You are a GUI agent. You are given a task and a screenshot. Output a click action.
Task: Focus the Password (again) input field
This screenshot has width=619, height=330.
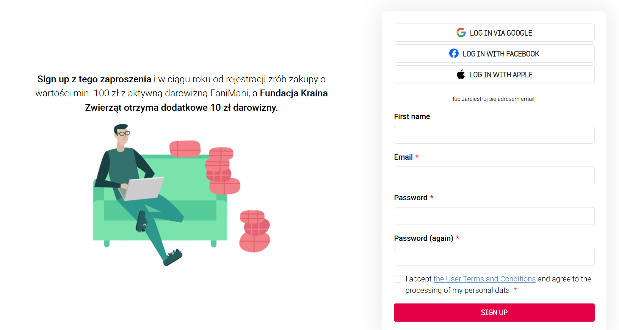pos(494,257)
